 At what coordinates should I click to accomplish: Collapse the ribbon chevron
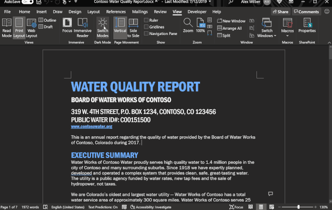(329, 42)
